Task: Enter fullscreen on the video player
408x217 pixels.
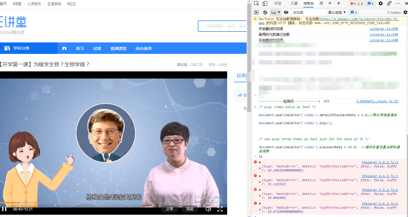Action: [220, 209]
